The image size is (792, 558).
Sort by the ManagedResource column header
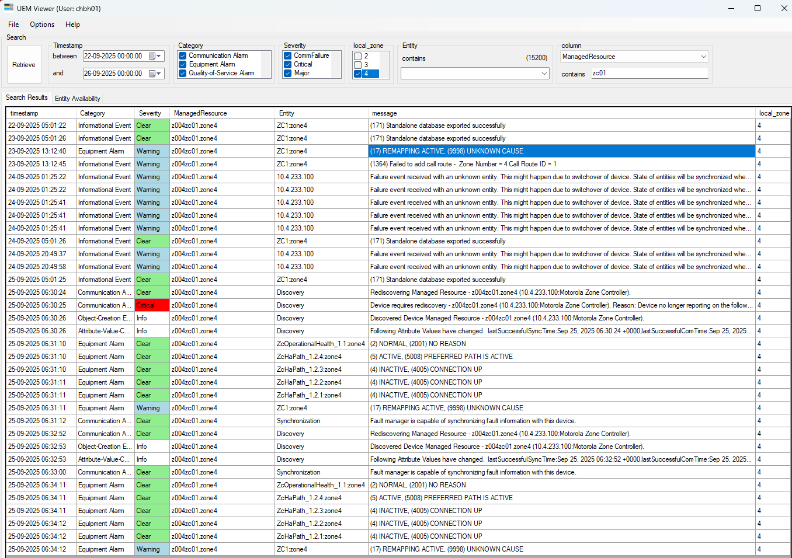tap(222, 113)
